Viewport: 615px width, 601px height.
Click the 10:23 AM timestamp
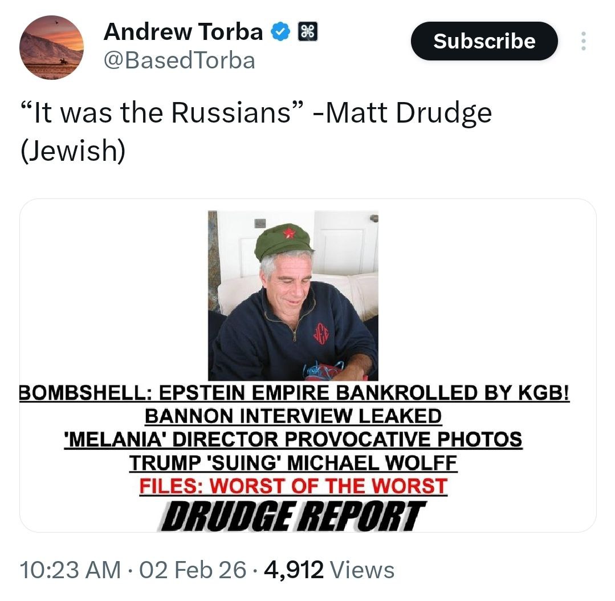click(70, 570)
